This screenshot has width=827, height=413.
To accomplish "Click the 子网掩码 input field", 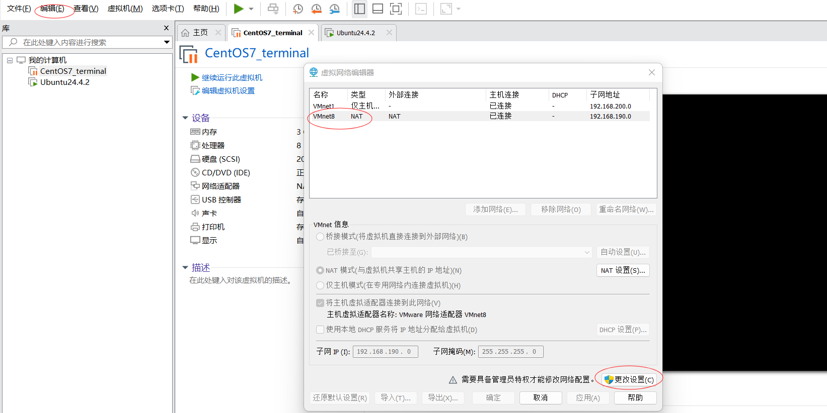I will point(511,352).
